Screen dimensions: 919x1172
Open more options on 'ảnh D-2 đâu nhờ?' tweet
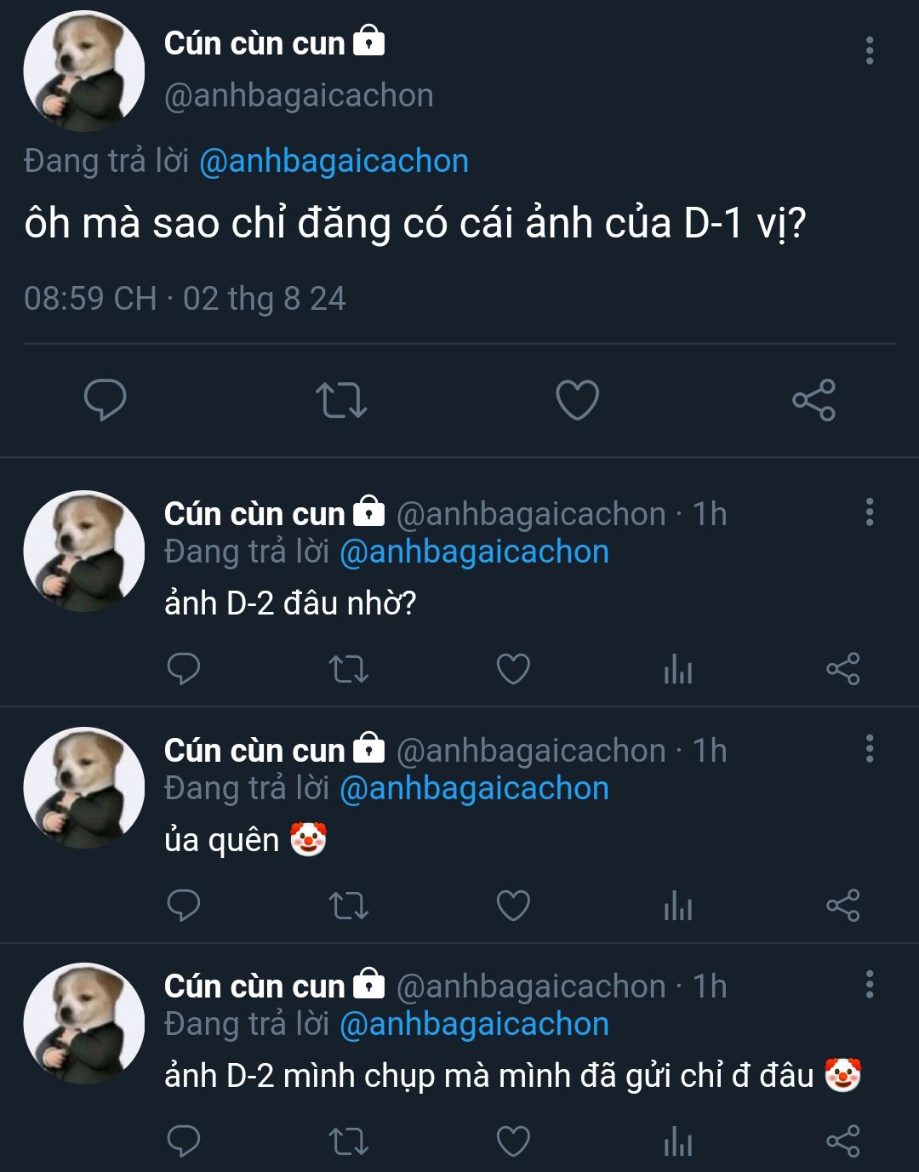pos(869,512)
